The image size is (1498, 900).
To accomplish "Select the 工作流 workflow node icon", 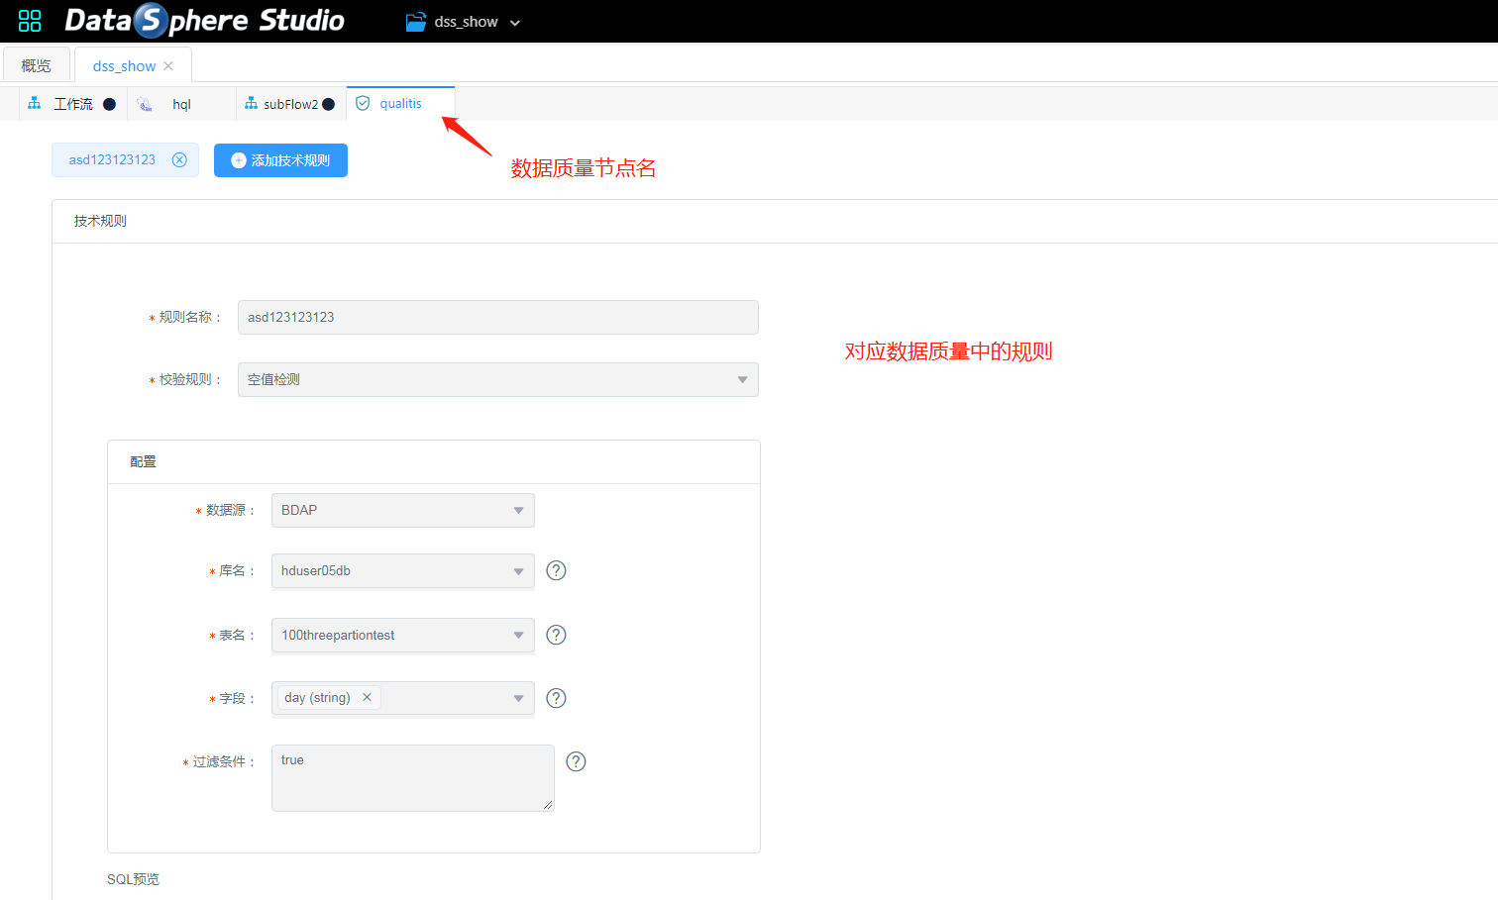I will tap(34, 103).
